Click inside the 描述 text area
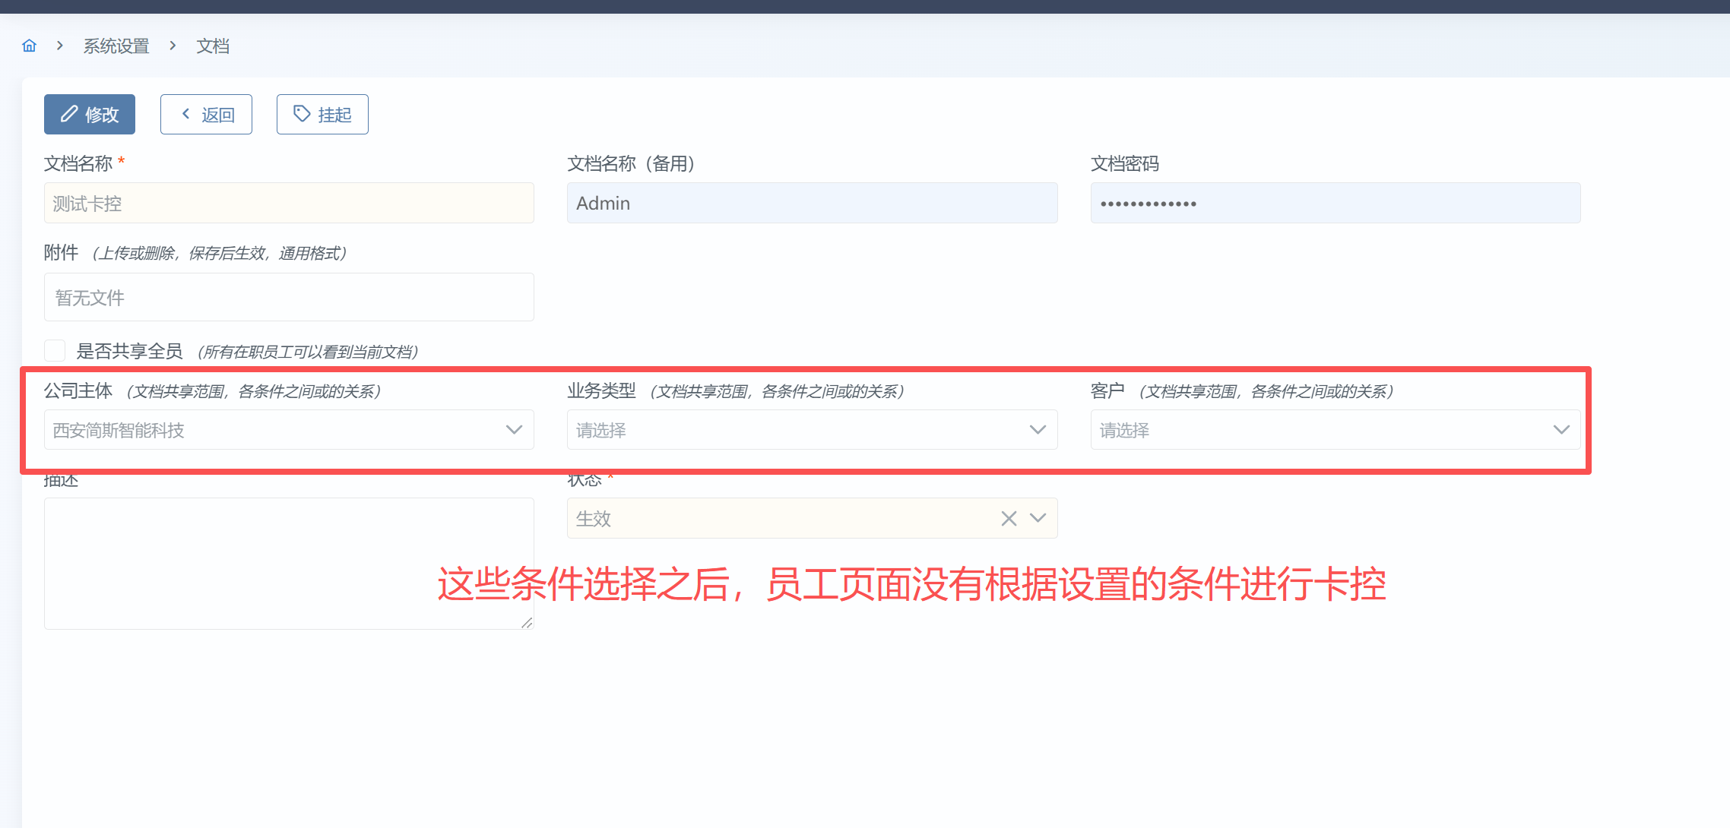The height and width of the screenshot is (828, 1730). (289, 563)
